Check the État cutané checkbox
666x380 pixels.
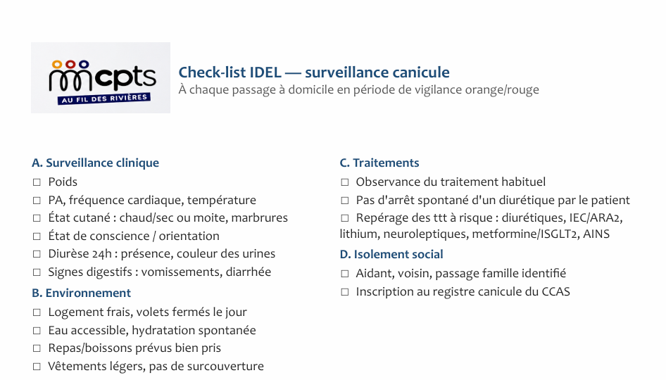(x=37, y=218)
